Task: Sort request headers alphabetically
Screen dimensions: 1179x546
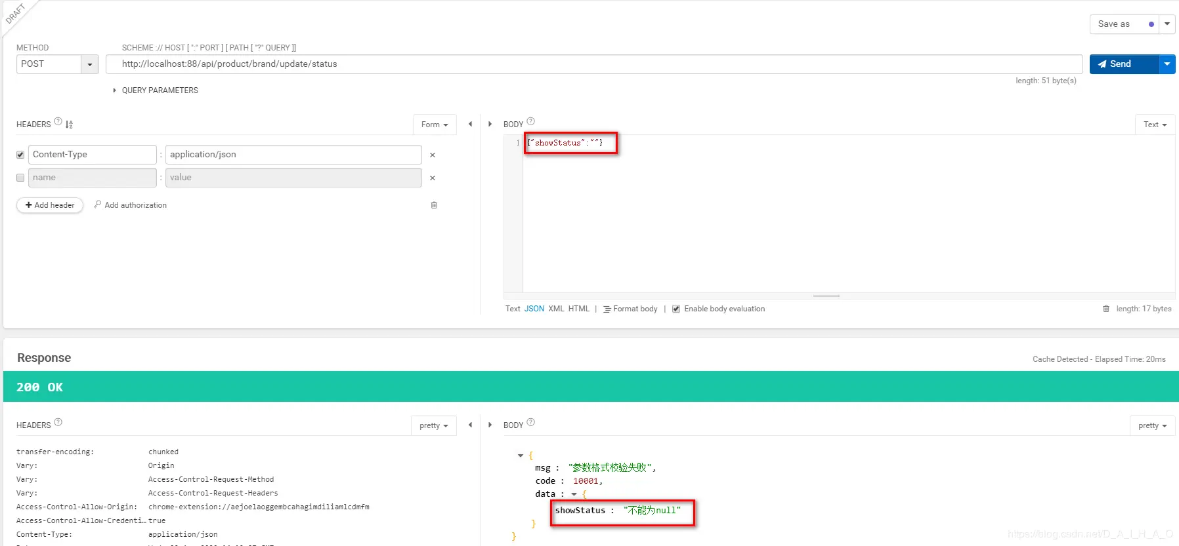Action: point(70,125)
